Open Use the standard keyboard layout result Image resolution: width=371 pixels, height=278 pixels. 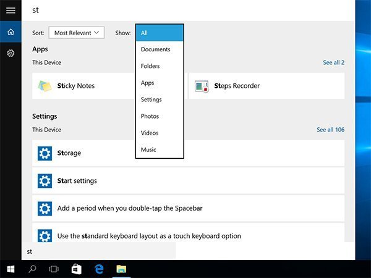pyautogui.click(x=189, y=233)
